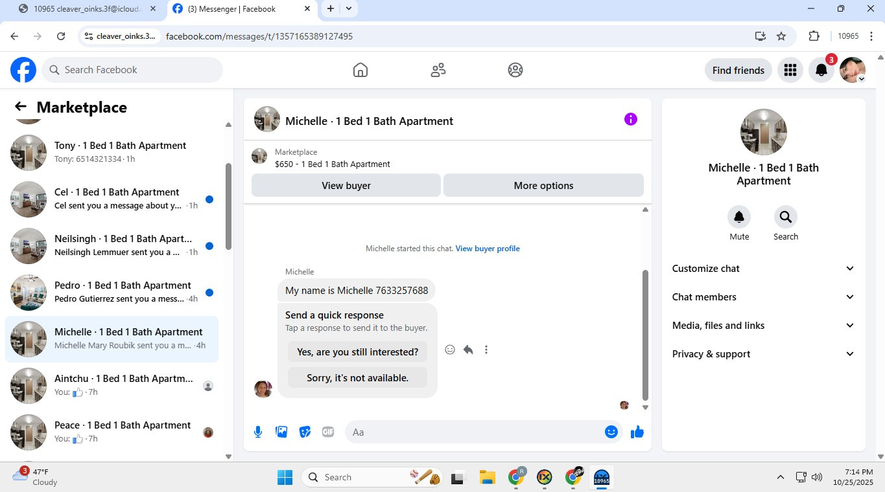Click the chat messages scrollbar
The image size is (885, 492).
point(645,335)
